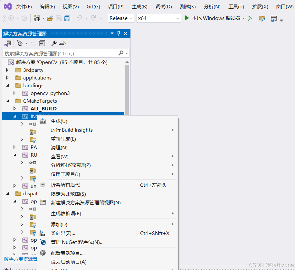
Task: Open the New Project dropdown arrow
Action: coord(43,18)
